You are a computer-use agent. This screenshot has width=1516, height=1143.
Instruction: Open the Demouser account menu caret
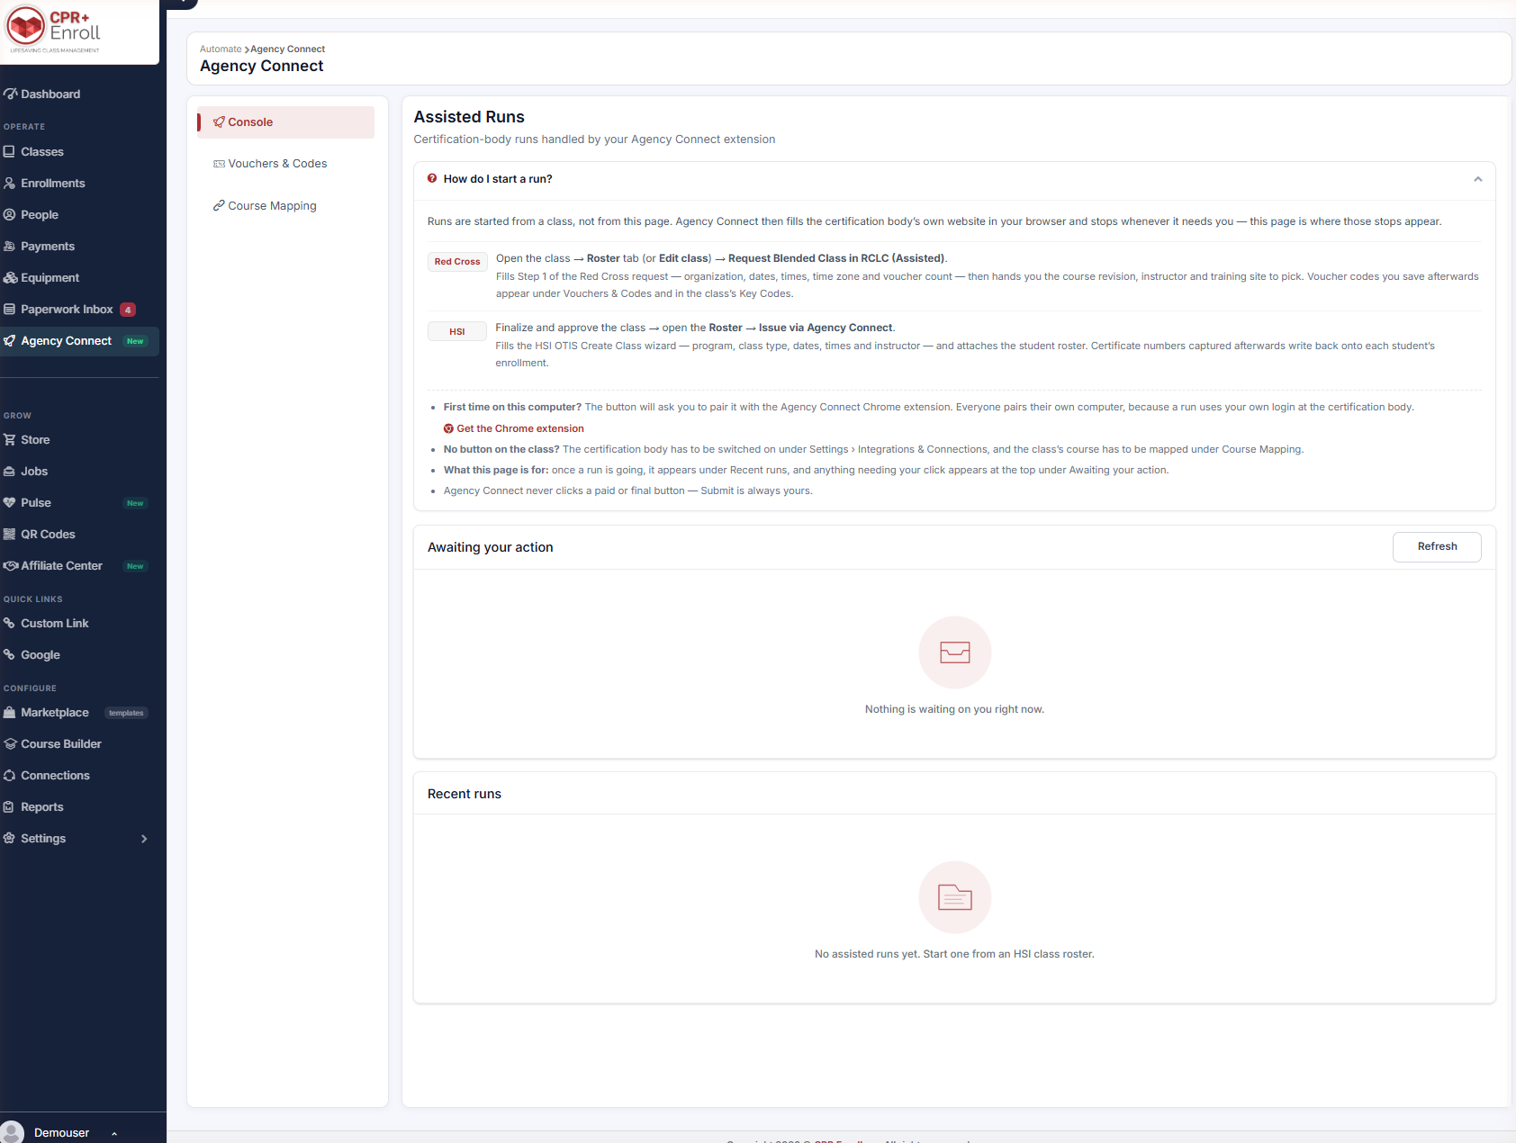(114, 1133)
